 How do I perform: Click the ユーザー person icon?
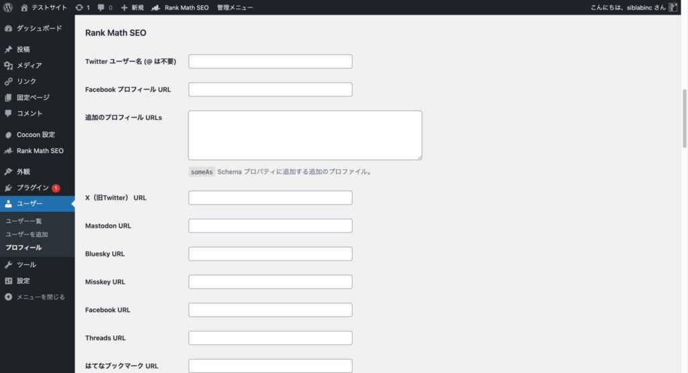click(x=8, y=204)
